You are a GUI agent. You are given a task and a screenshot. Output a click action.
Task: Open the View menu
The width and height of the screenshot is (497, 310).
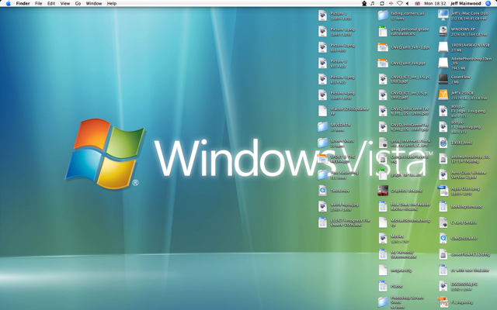65,3
